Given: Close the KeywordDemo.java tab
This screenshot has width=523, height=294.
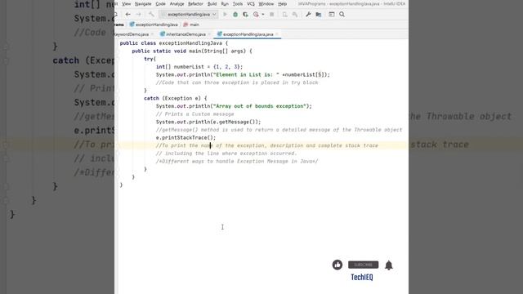Looking at the screenshot, I should pos(152,34).
